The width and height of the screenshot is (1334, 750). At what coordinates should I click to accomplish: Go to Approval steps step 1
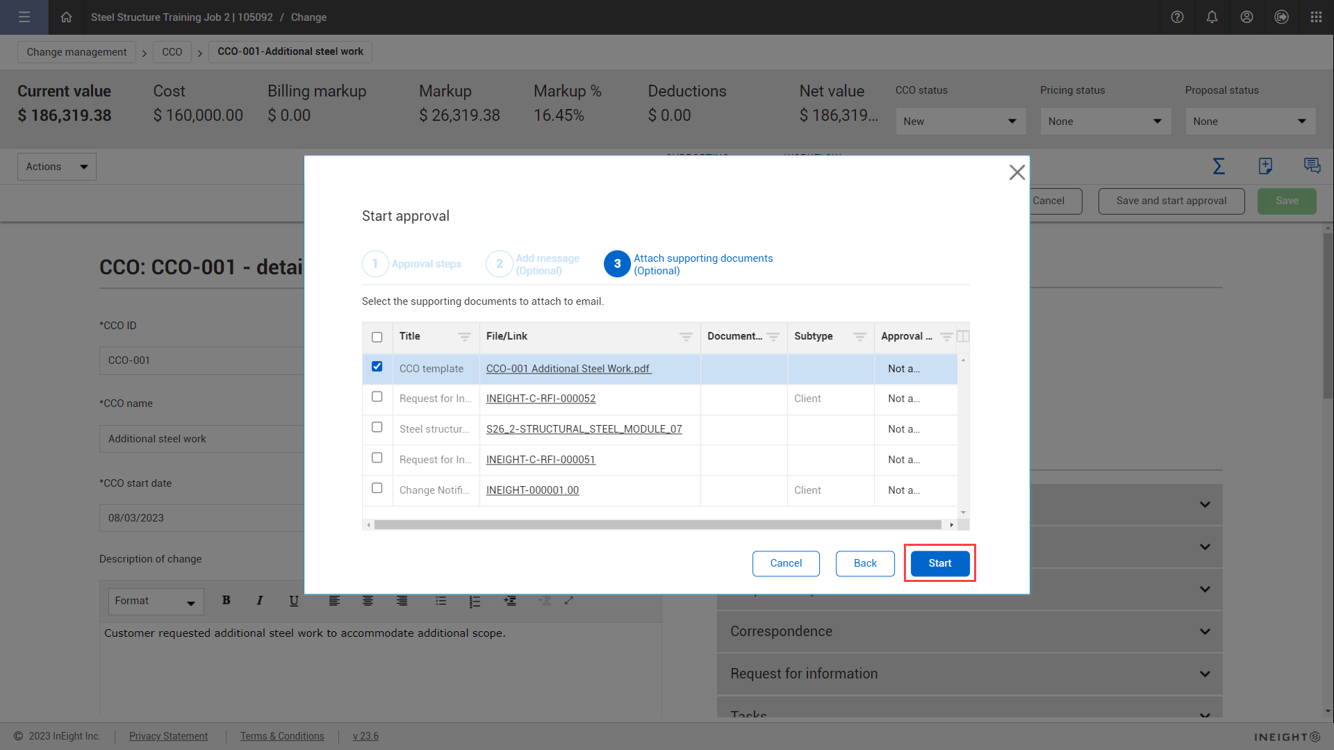pos(375,264)
